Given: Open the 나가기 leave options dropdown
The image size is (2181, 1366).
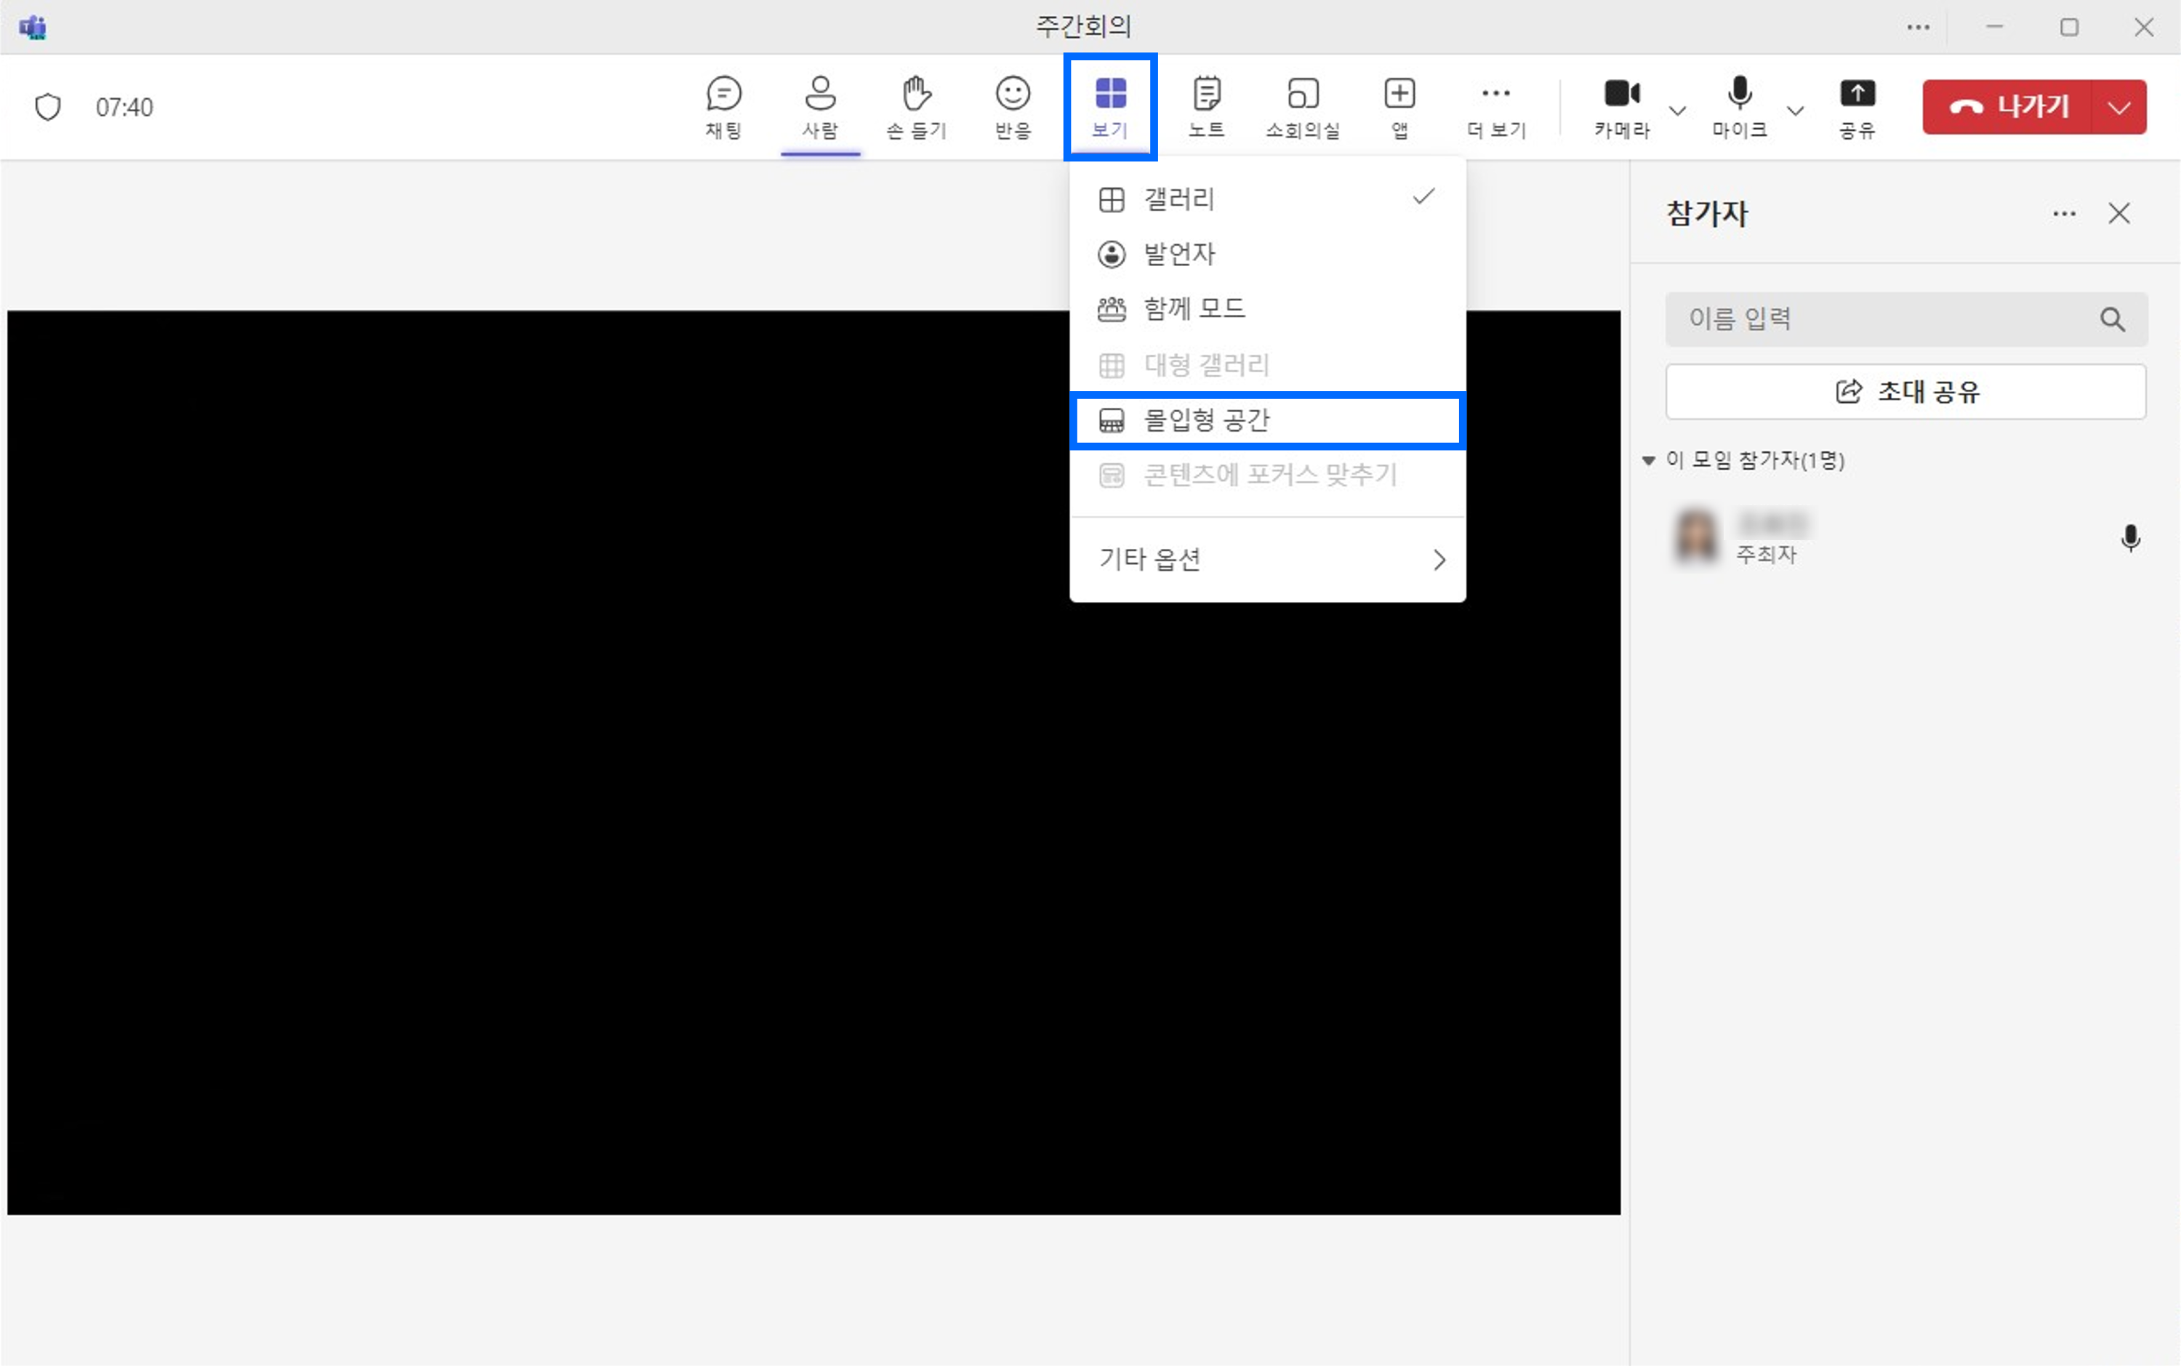Looking at the screenshot, I should pos(2118,107).
